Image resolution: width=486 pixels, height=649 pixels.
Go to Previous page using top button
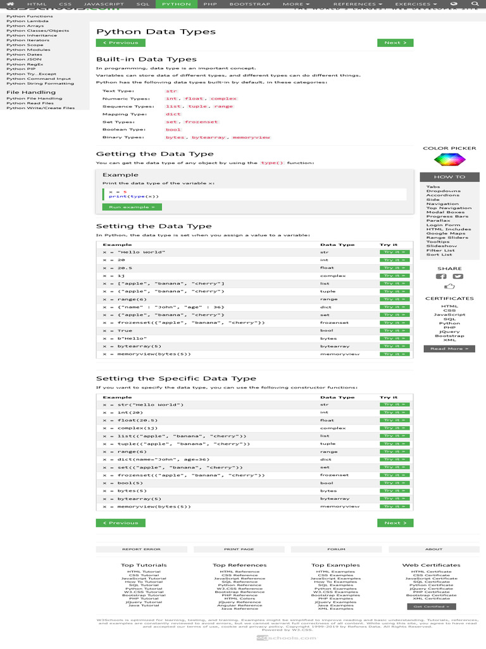coord(120,42)
